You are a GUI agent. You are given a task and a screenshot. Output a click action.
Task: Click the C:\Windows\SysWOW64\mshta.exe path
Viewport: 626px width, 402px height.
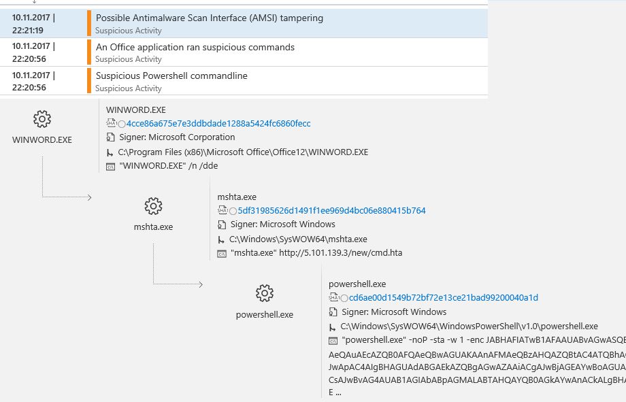[298, 239]
